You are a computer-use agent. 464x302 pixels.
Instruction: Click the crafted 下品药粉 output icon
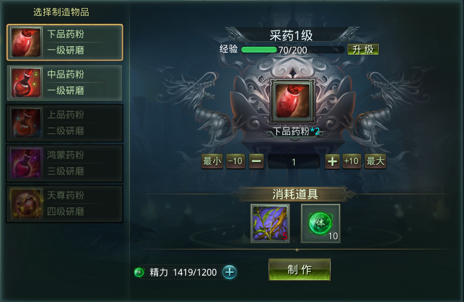292,101
